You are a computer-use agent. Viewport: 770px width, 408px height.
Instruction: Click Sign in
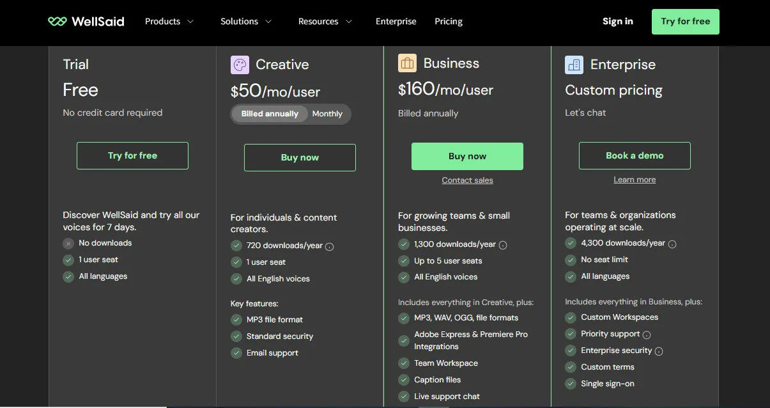(x=618, y=21)
